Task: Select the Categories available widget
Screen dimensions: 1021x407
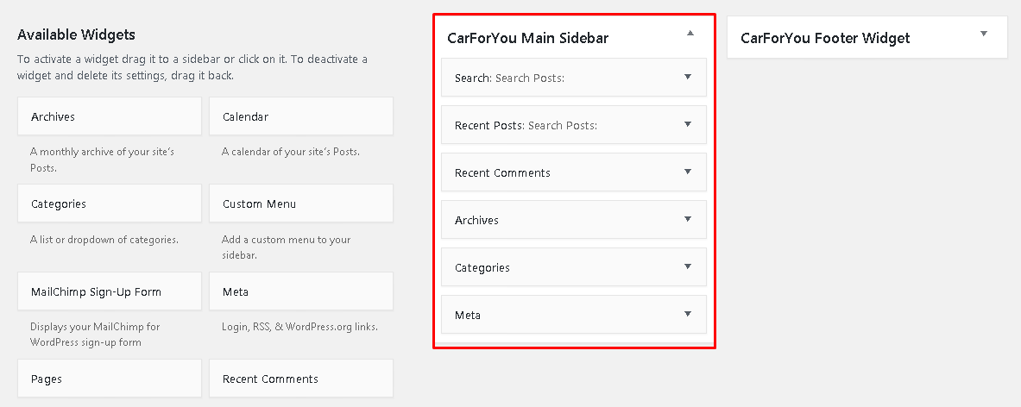Action: [110, 203]
